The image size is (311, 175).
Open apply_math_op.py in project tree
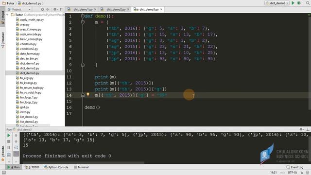click(32, 19)
